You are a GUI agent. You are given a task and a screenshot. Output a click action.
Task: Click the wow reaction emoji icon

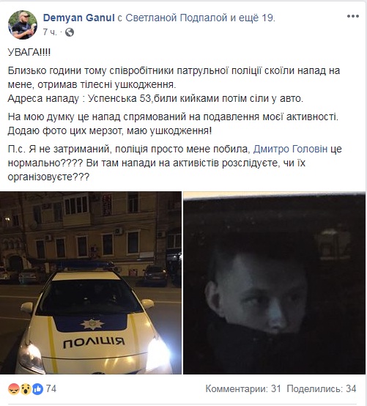(x=26, y=389)
